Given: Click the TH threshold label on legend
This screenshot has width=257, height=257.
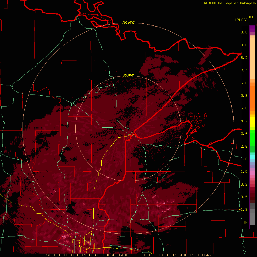Looking at the screenshot, I should click(245, 222).
